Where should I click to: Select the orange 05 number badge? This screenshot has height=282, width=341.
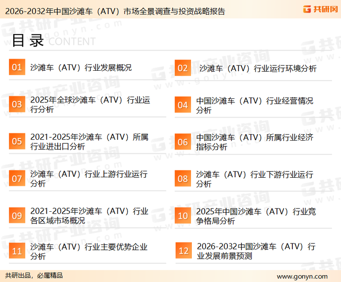[x=17, y=141]
